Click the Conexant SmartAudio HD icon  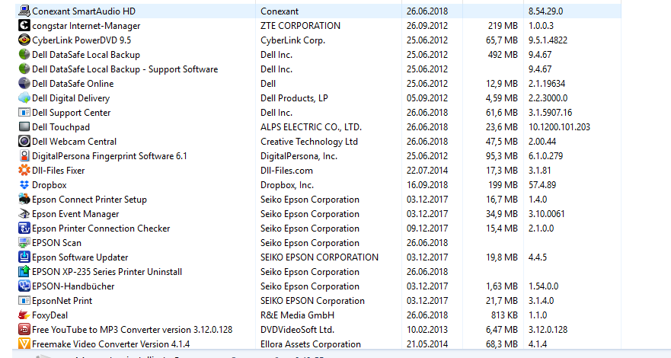pyautogui.click(x=24, y=11)
